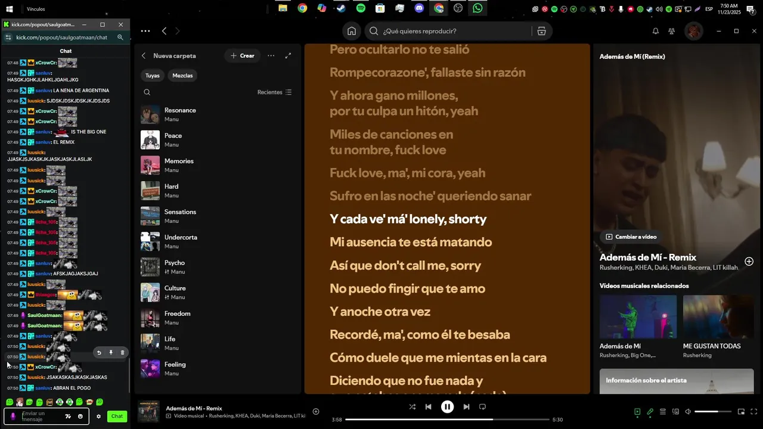The image size is (763, 429).
Task: Open the Browse icon in search bar
Action: [541, 31]
